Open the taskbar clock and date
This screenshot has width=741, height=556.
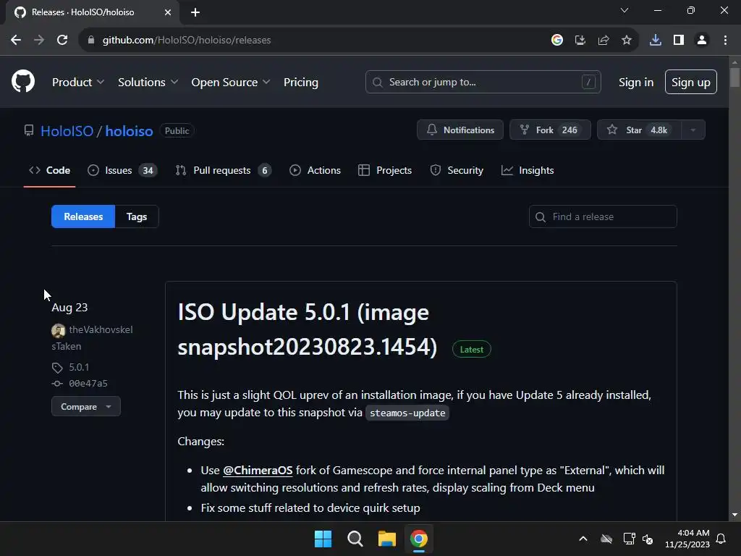(x=687, y=539)
